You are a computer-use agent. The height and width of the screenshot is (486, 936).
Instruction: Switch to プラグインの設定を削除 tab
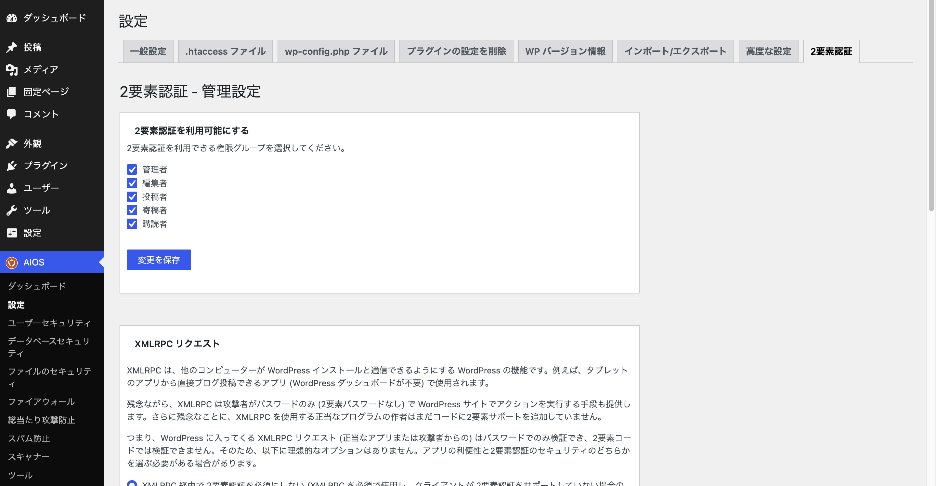click(456, 51)
